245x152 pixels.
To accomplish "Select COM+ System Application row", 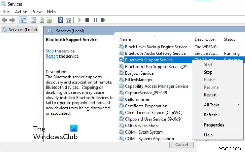I will coord(149,139).
